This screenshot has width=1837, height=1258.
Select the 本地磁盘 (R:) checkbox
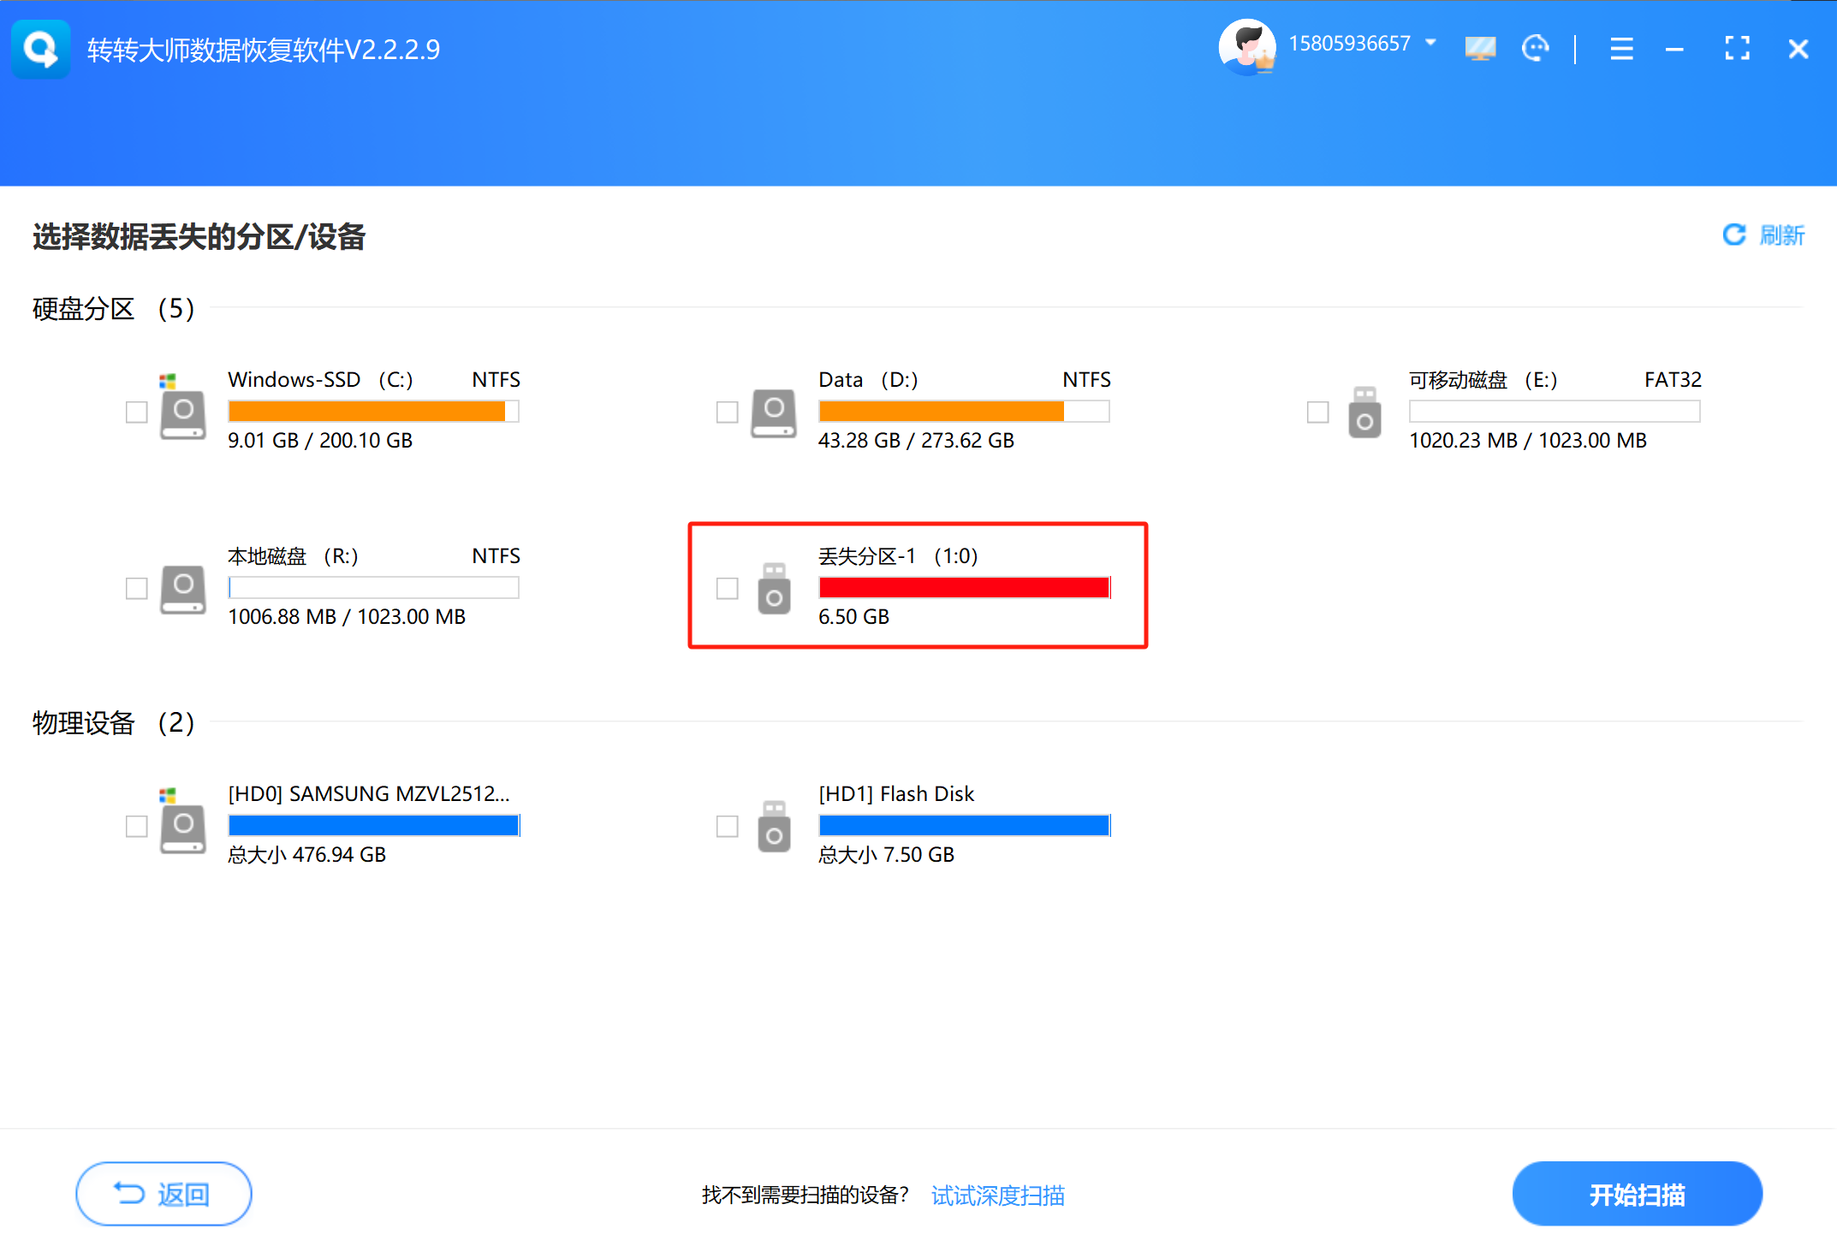tap(136, 589)
